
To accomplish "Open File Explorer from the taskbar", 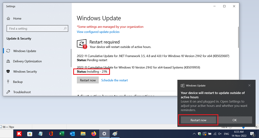I will (x=83, y=134).
